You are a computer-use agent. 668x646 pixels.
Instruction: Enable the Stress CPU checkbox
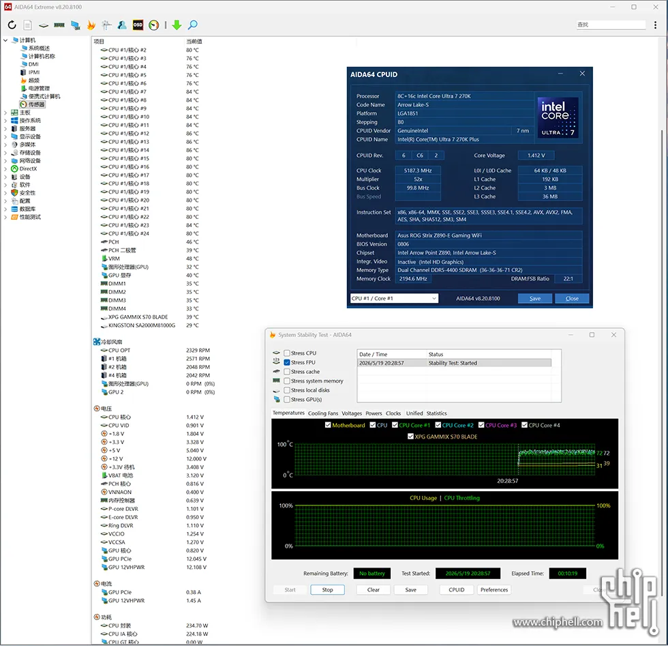[x=287, y=353]
